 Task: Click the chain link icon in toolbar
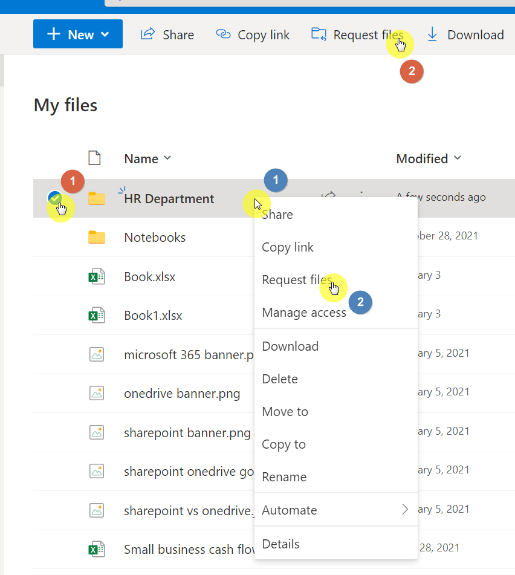pyautogui.click(x=223, y=34)
